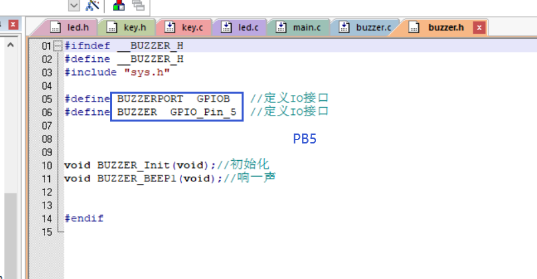
Task: Click the #include "sys.h" line
Action: [117, 72]
